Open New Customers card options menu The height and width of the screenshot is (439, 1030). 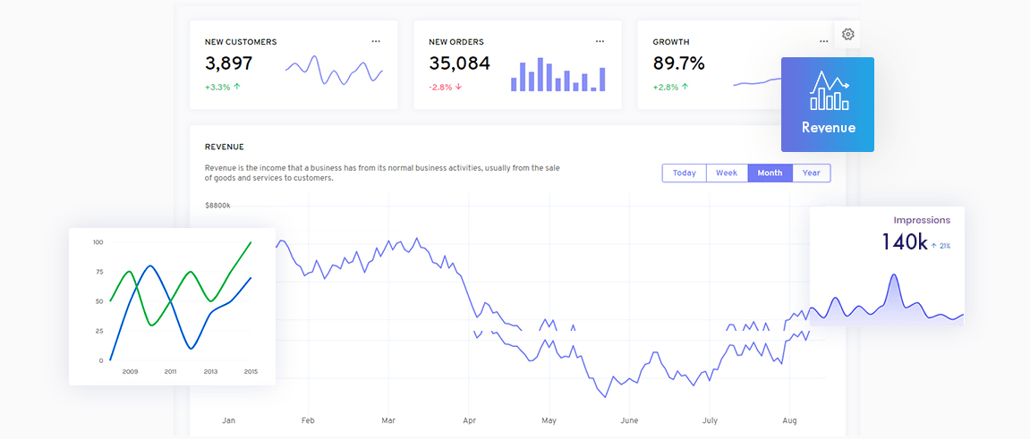click(376, 41)
